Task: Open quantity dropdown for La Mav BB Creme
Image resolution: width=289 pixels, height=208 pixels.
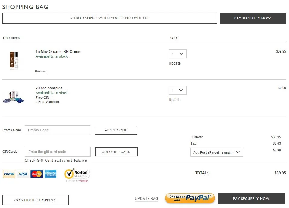Action: coord(177,54)
